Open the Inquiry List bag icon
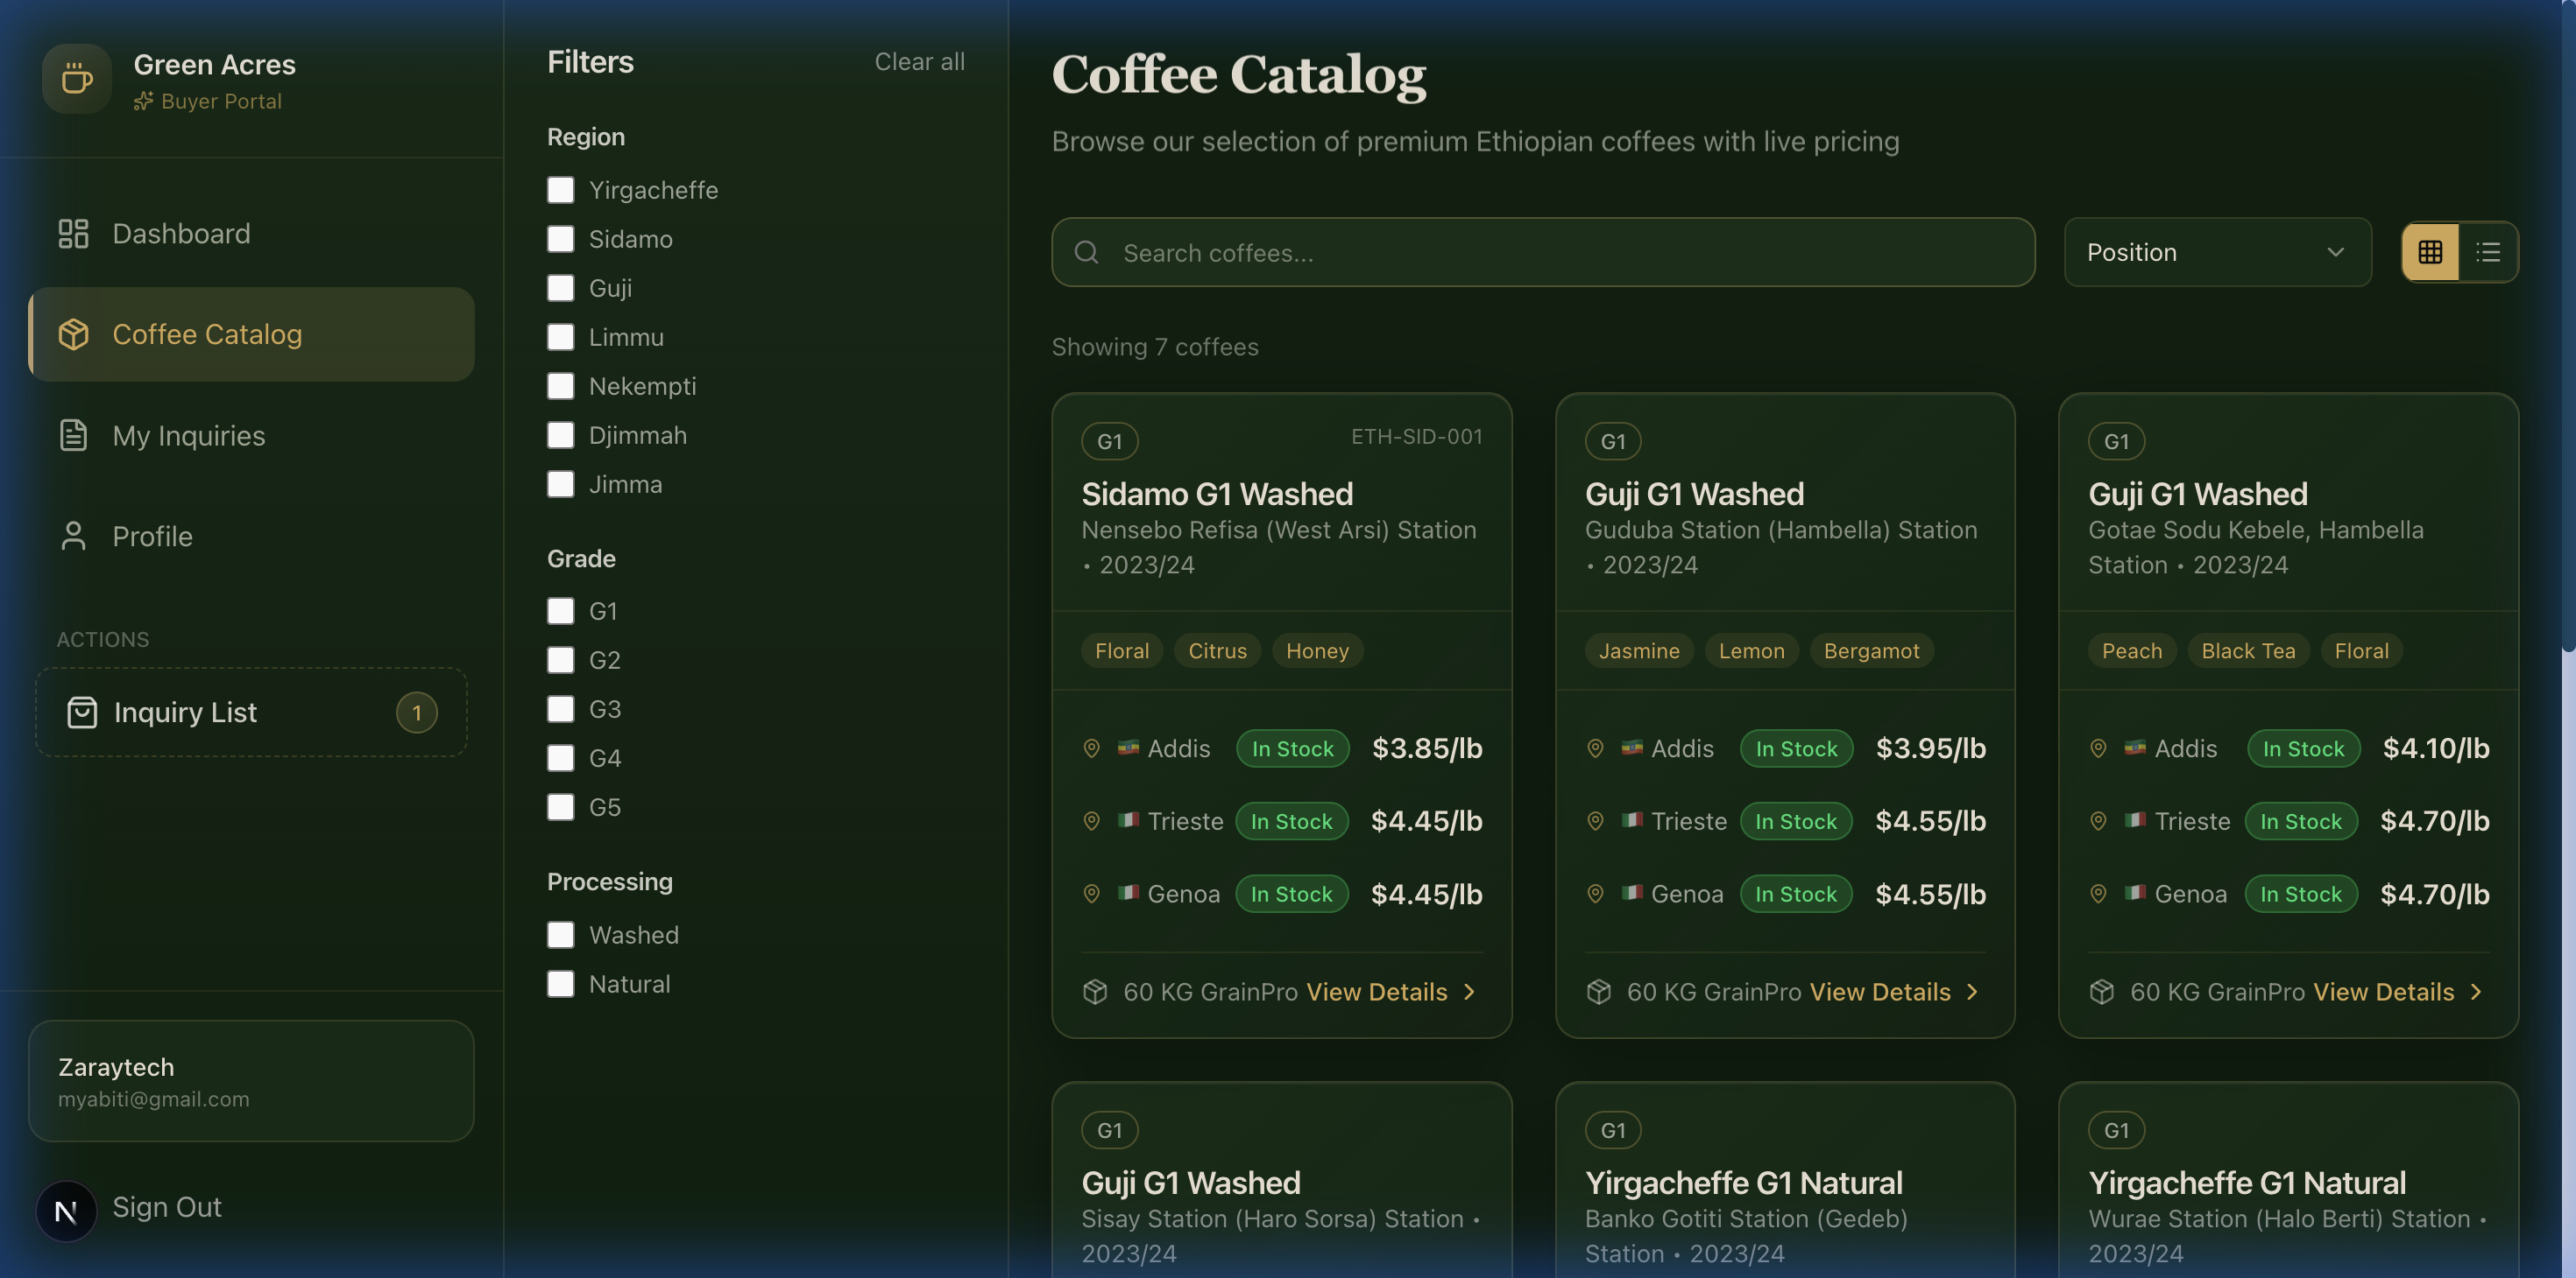 81,713
